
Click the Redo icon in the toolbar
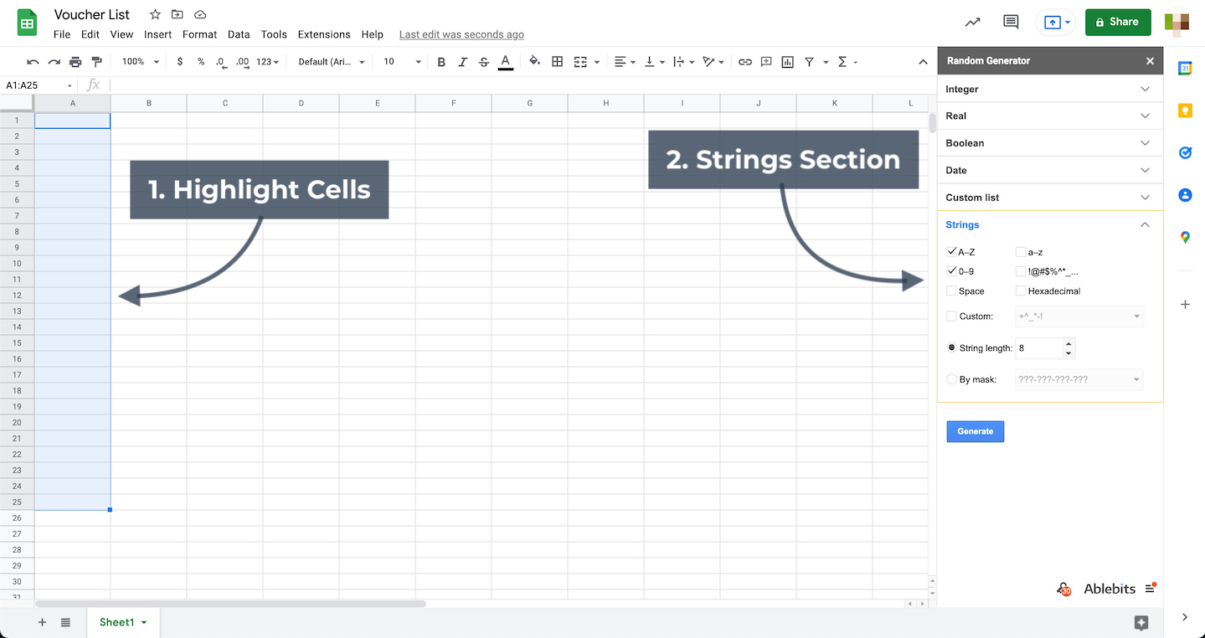(x=54, y=62)
